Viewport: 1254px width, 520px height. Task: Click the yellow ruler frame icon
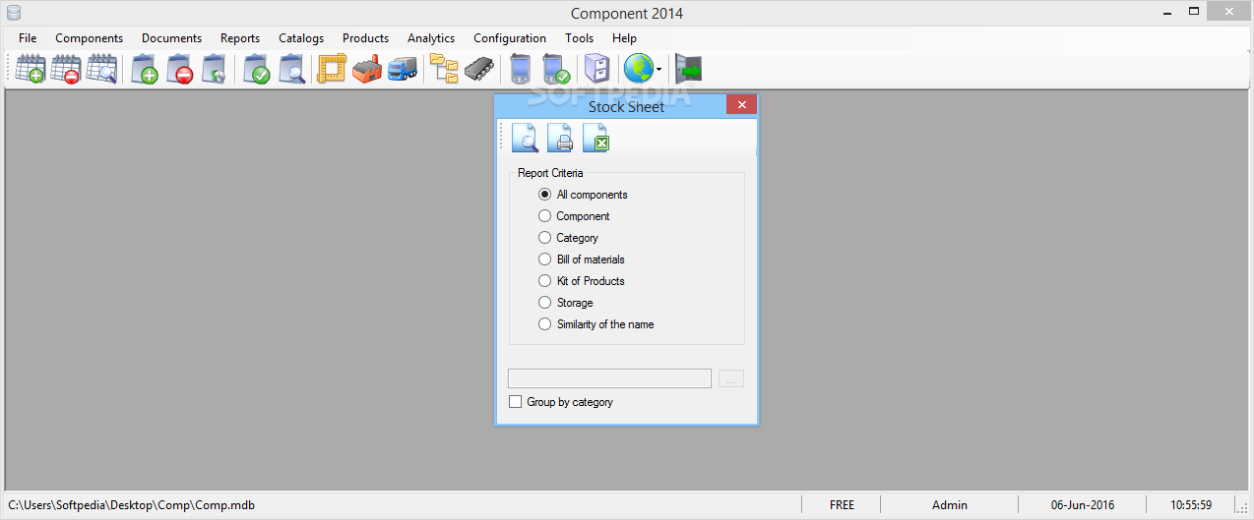[x=332, y=69]
